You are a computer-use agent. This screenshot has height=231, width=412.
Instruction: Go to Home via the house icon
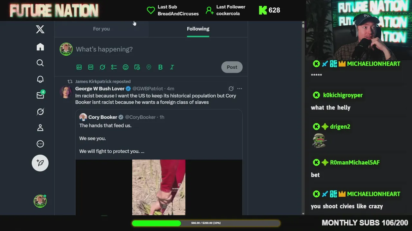pos(40,47)
